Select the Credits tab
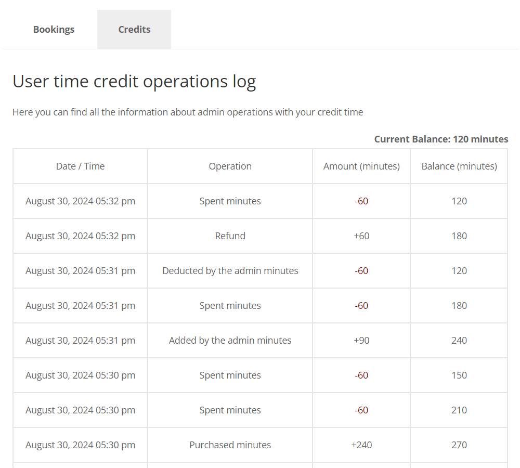The width and height of the screenshot is (520, 468). point(134,30)
